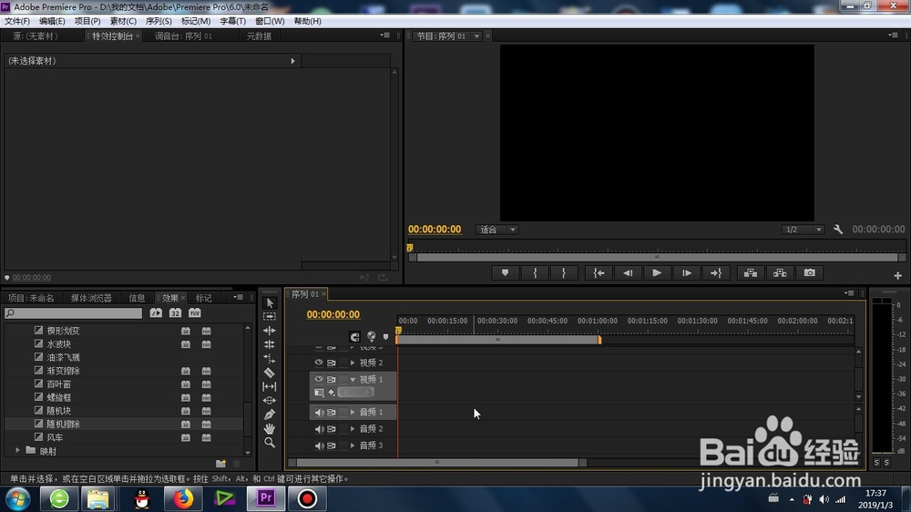
Task: Expand the 音频 1 track
Action: click(x=353, y=412)
